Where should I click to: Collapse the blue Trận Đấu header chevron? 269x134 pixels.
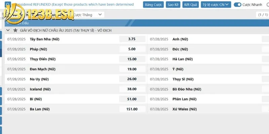point(8,23)
